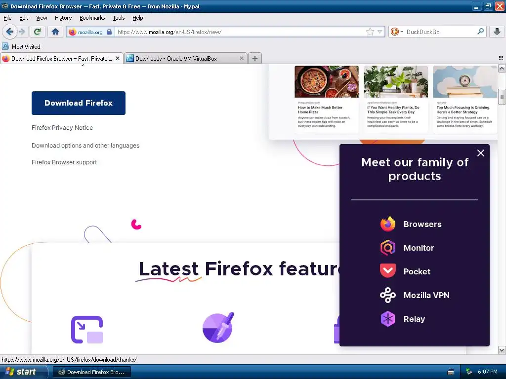Open the Help menu
The image size is (506, 379).
138,18
